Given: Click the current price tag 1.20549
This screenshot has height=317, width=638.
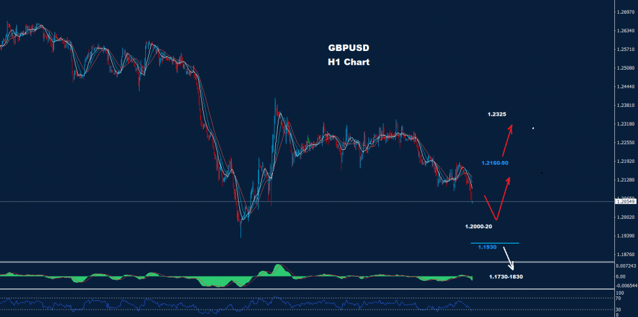Looking at the screenshot, I should click(x=626, y=201).
